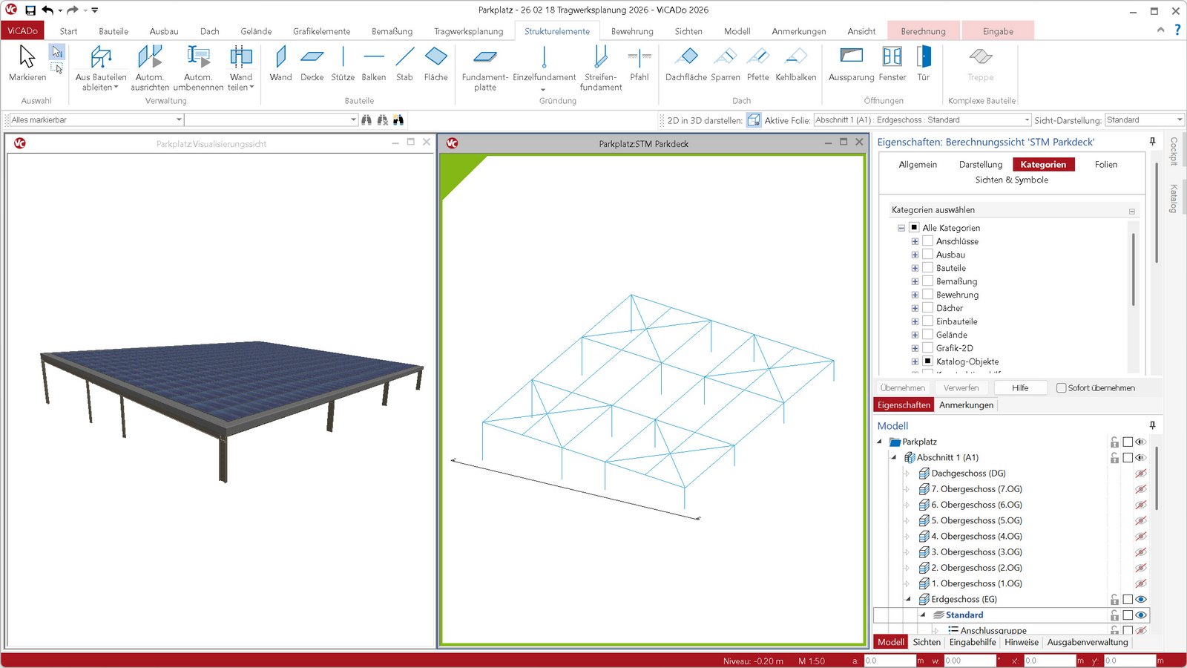Select the Pfahl pile tool
Screen dimensions: 1187x668
[639, 63]
